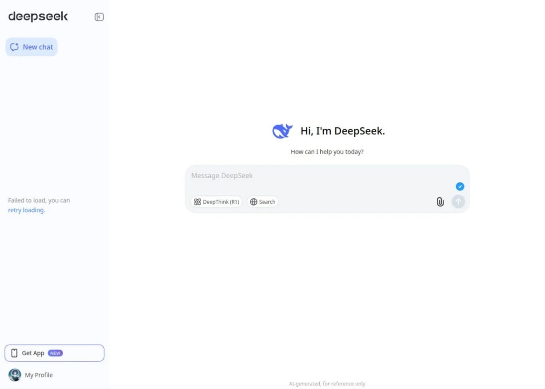Click the deepseek logo in the sidebar
This screenshot has width=545, height=389.
[38, 16]
